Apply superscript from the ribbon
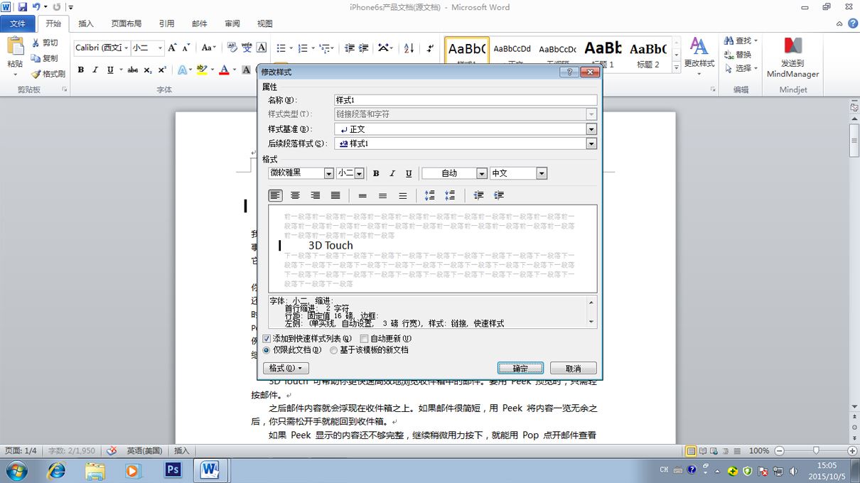This screenshot has height=483, width=860. tap(162, 70)
